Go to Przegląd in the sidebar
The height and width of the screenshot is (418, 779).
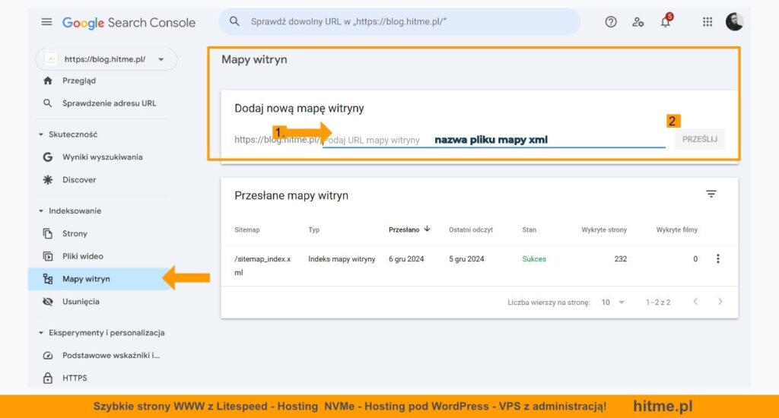(x=79, y=81)
